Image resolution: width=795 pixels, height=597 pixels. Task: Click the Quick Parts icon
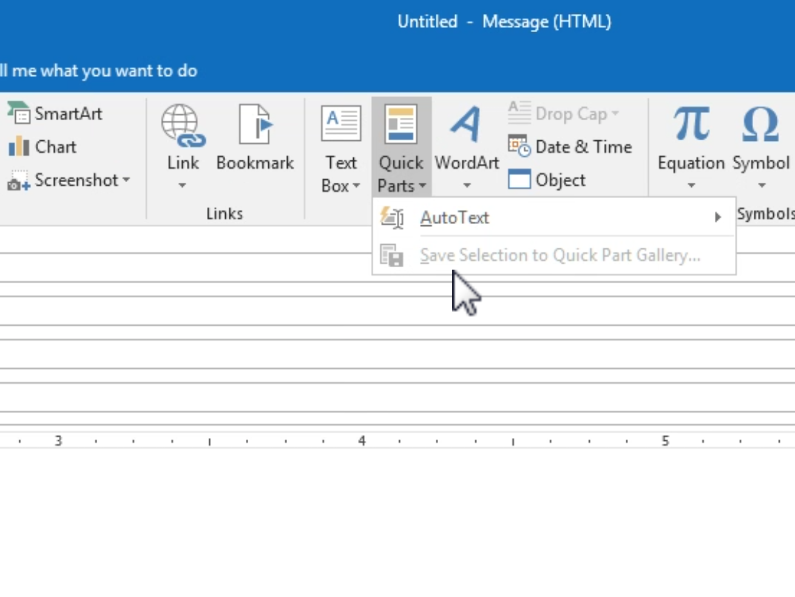(401, 125)
